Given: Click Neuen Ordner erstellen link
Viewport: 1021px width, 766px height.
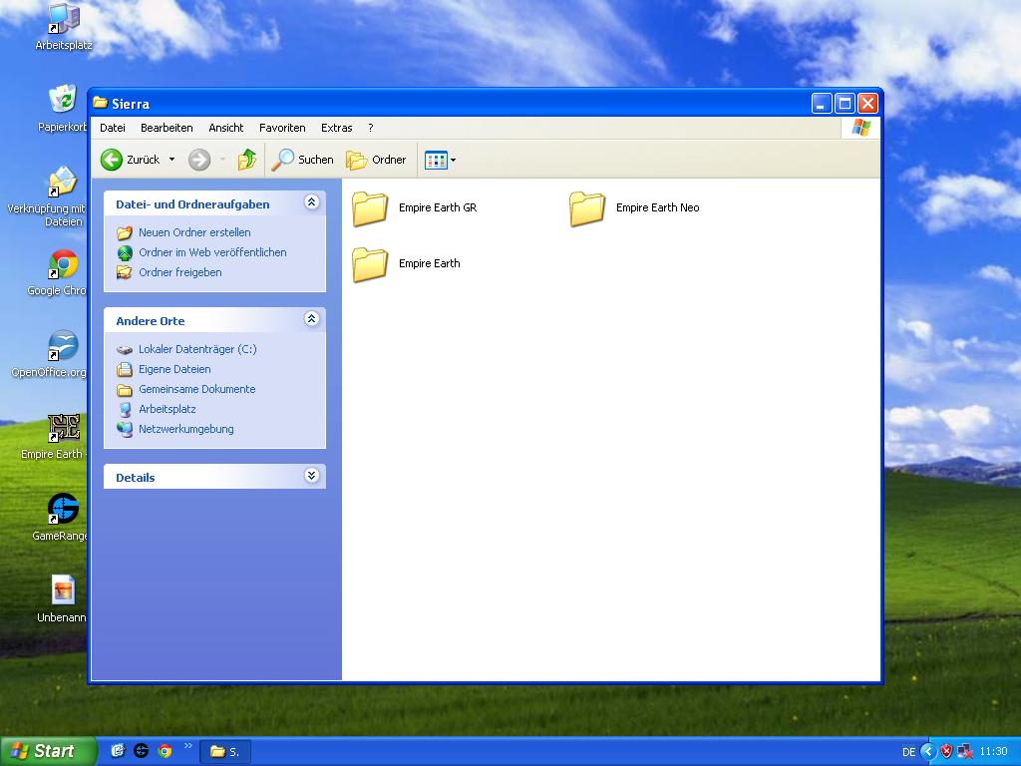Looking at the screenshot, I should coord(194,232).
